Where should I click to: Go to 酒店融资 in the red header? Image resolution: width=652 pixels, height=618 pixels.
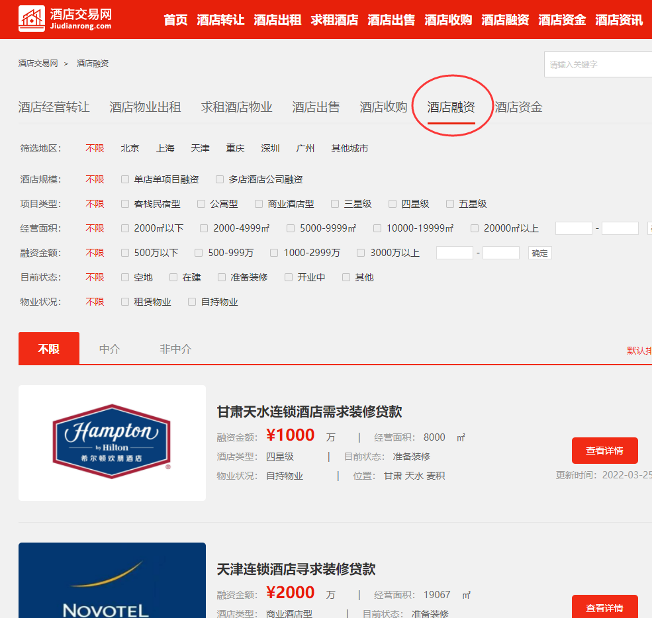tap(505, 20)
